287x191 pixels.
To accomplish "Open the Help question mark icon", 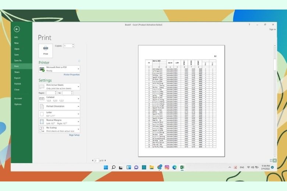I will [249, 25].
